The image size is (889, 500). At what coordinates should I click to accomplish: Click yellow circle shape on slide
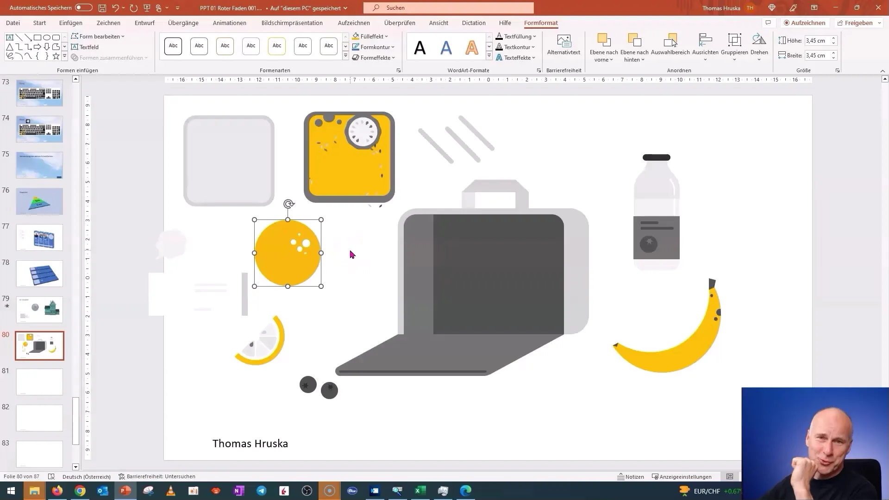coord(288,253)
